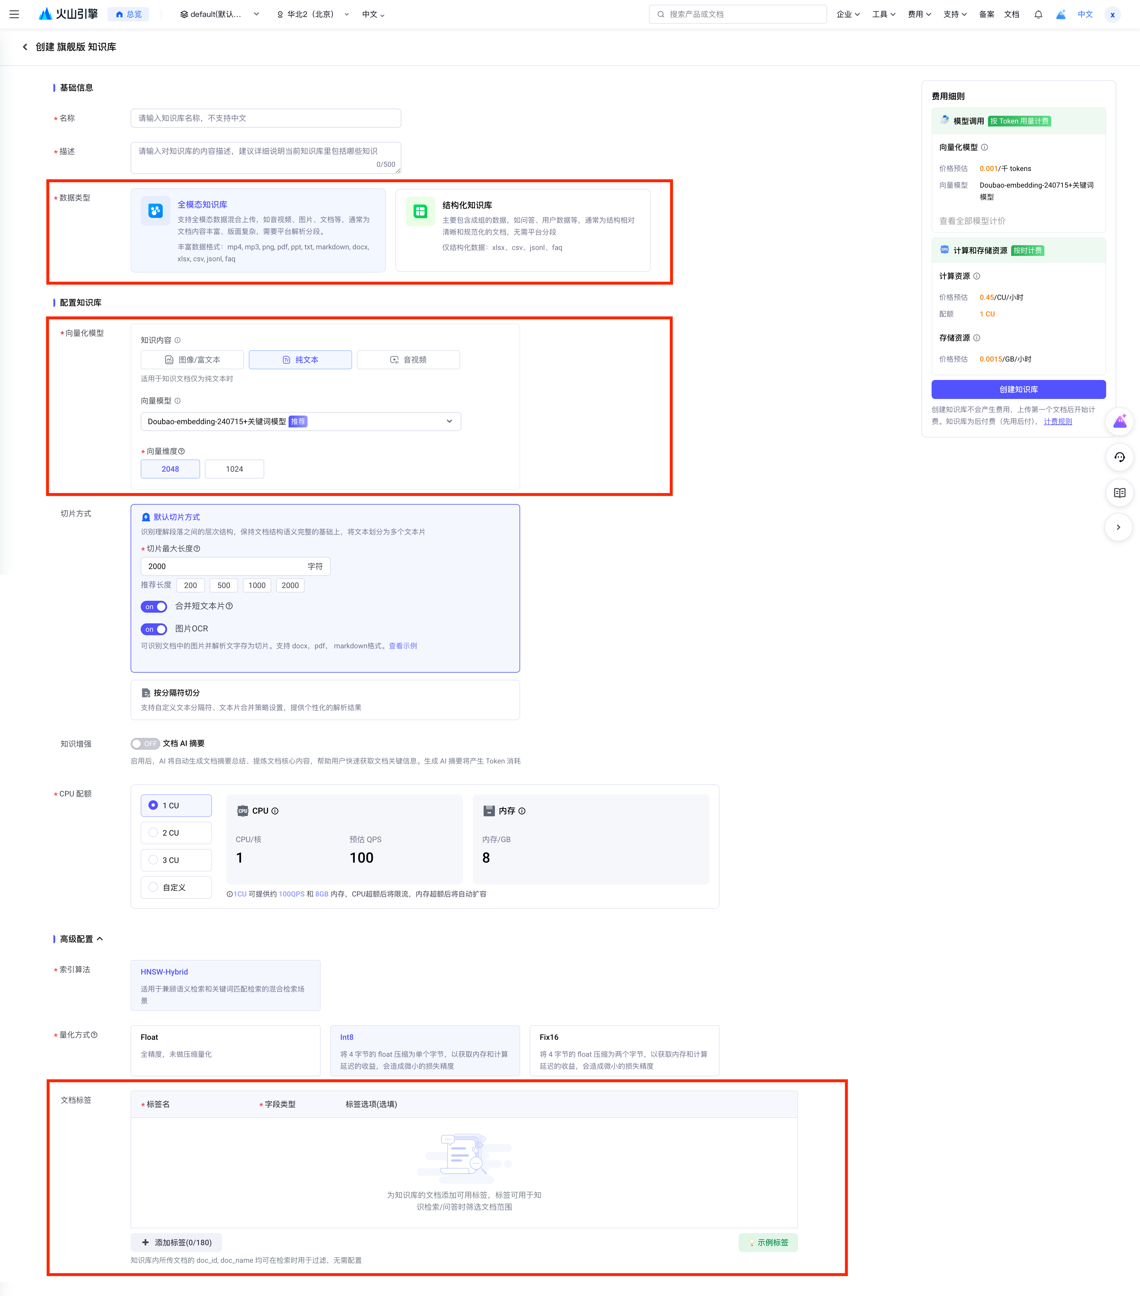Image resolution: width=1140 pixels, height=1296 pixels.
Task: Collapse the 高级配置 section
Action: click(100, 938)
